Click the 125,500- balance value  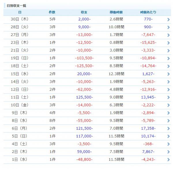click(84, 97)
